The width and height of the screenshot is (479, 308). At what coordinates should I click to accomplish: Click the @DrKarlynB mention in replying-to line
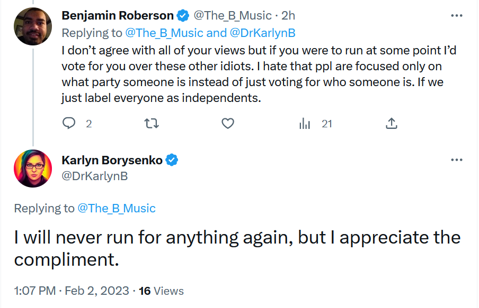262,33
